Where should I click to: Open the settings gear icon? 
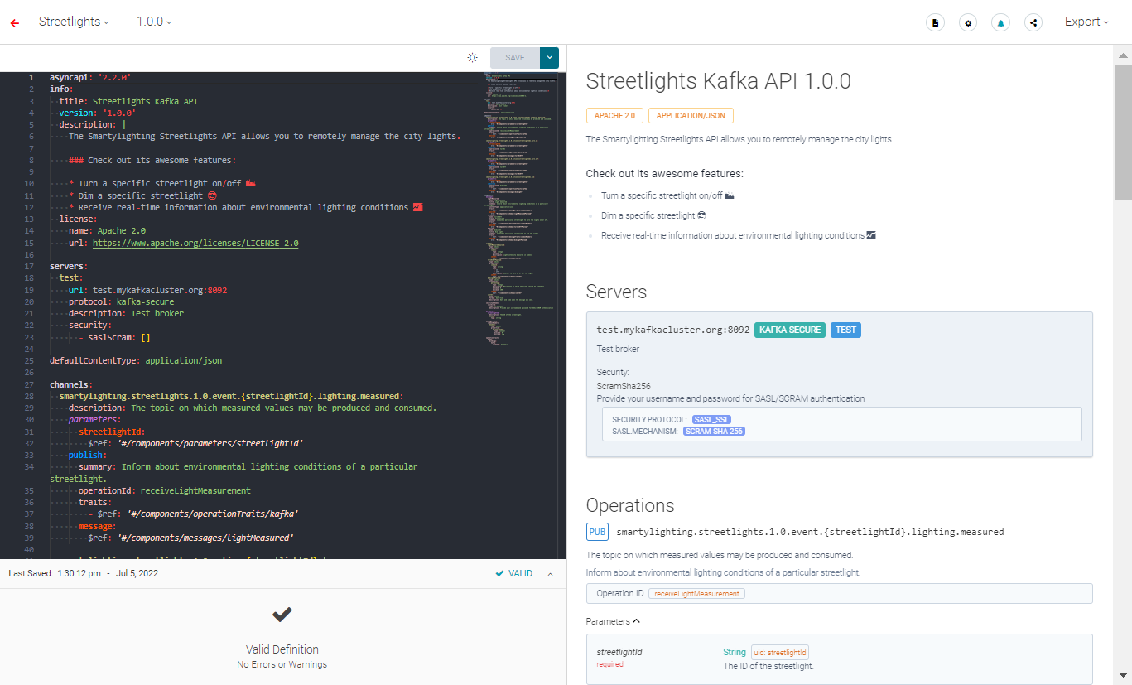[967, 22]
